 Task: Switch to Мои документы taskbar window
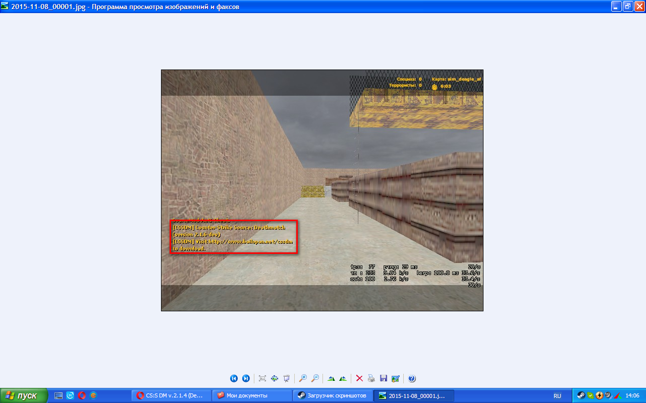coord(252,395)
